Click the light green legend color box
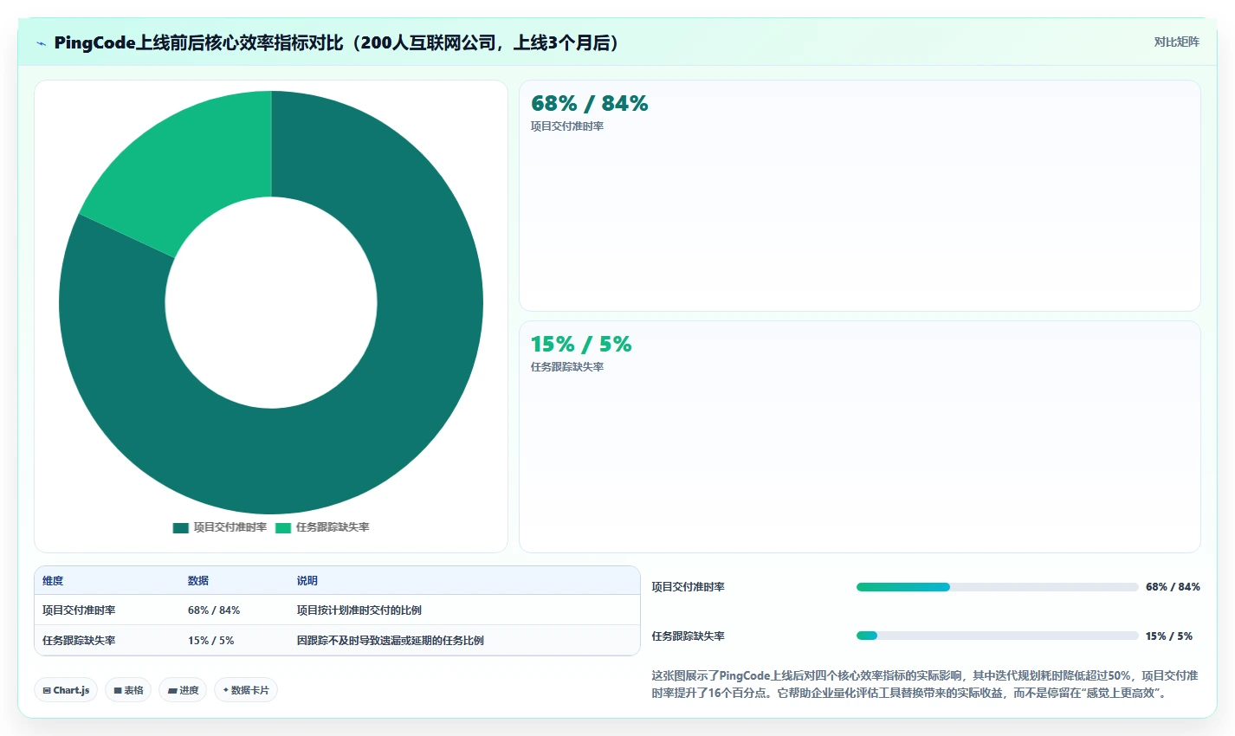The image size is (1235, 736). coord(283,527)
